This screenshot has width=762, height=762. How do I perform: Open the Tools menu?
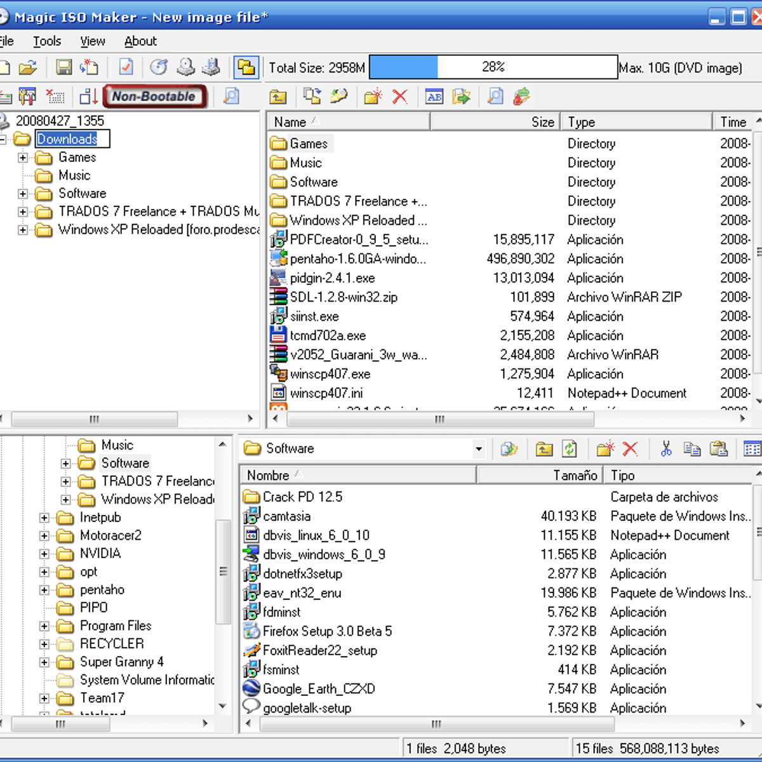(47, 41)
